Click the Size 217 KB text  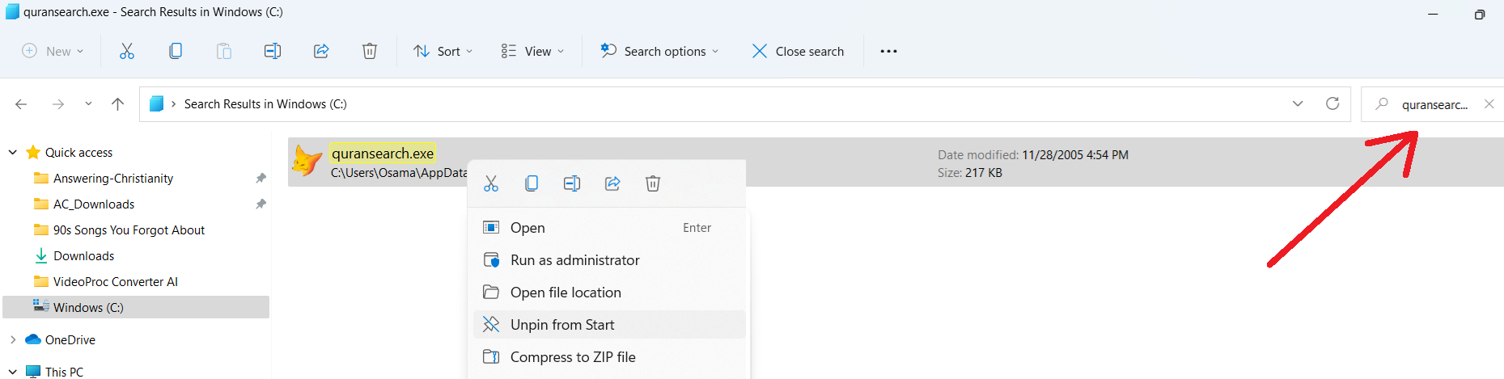pyautogui.click(x=970, y=173)
